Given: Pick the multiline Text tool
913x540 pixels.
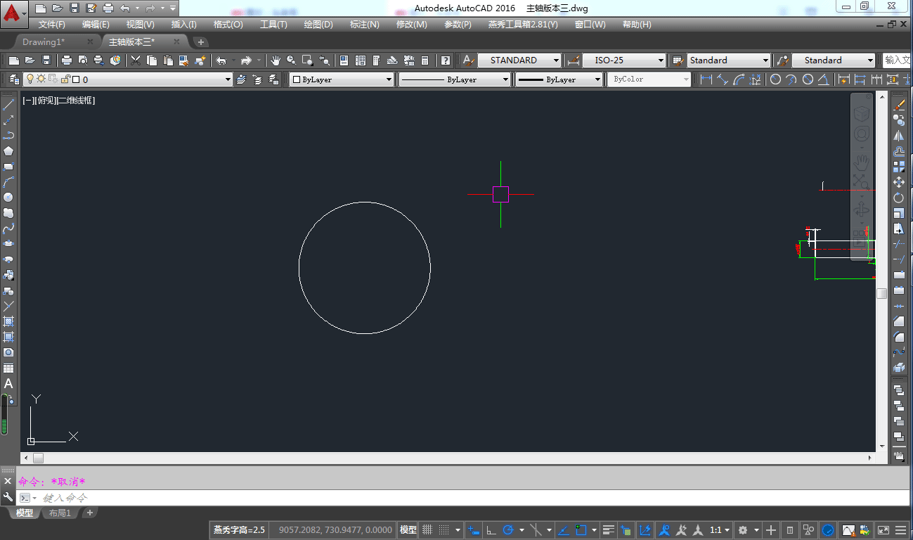Looking at the screenshot, I should (8, 384).
